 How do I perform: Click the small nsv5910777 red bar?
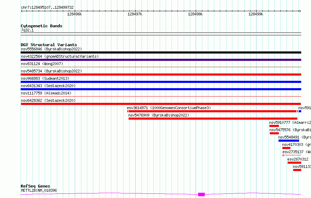pyautogui.click(x=274, y=126)
